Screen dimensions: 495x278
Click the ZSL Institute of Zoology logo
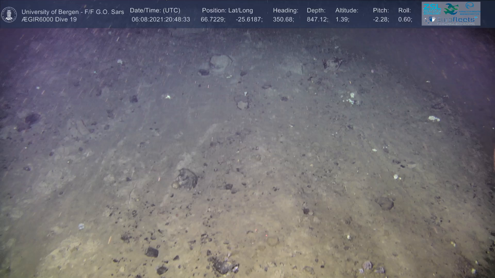432,9
